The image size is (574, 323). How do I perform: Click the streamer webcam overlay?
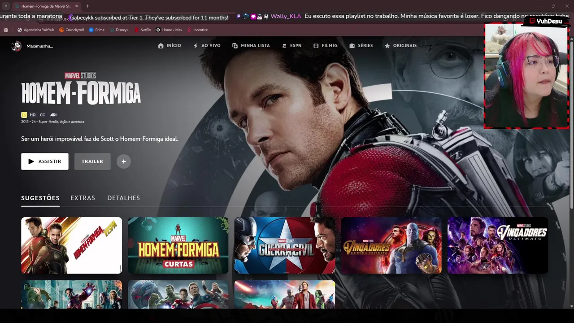pos(526,76)
